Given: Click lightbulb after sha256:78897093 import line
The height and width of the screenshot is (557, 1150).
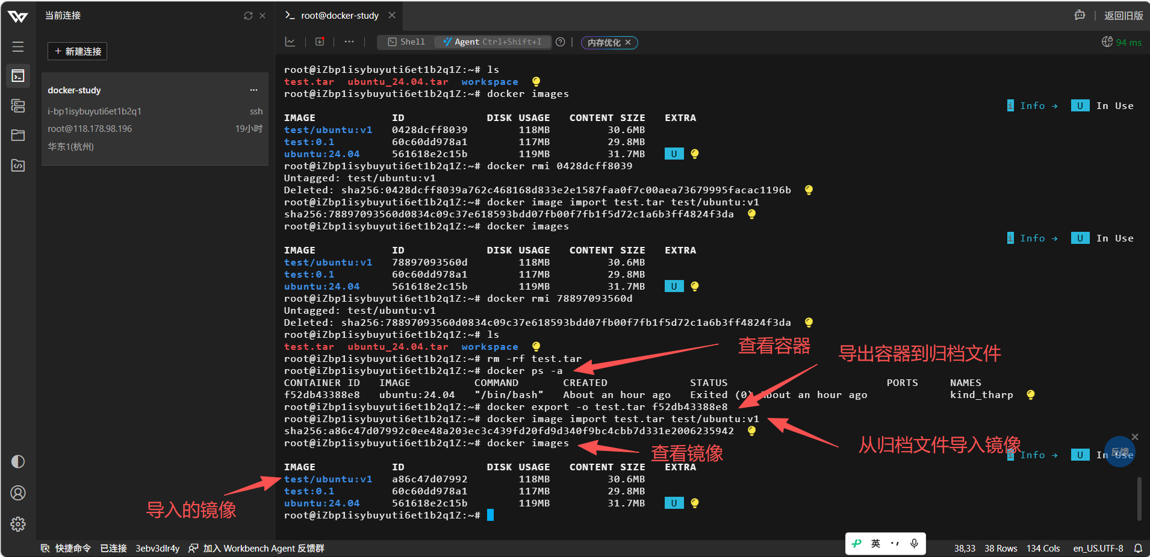Looking at the screenshot, I should tap(751, 214).
